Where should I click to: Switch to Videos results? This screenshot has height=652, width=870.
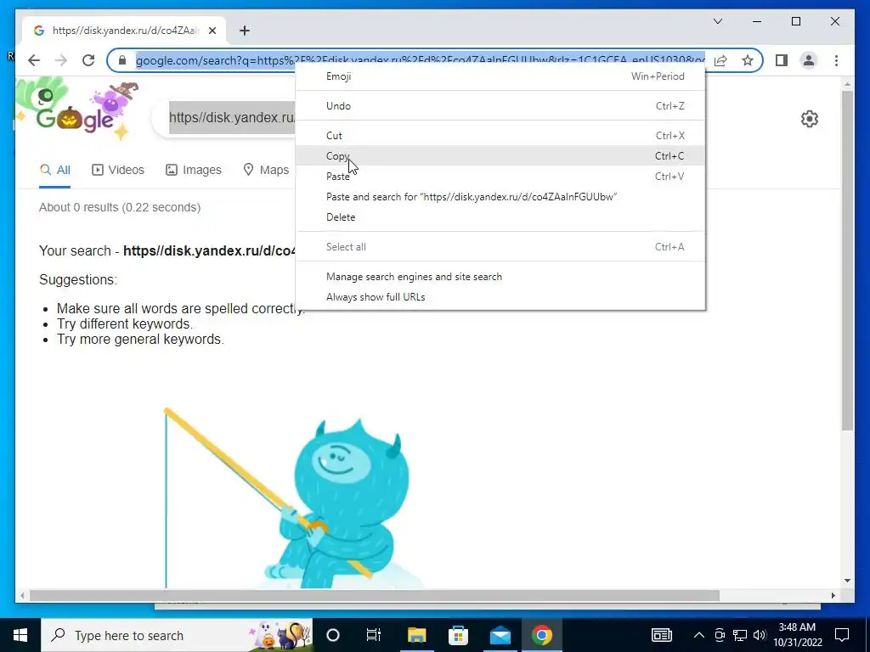(x=117, y=170)
